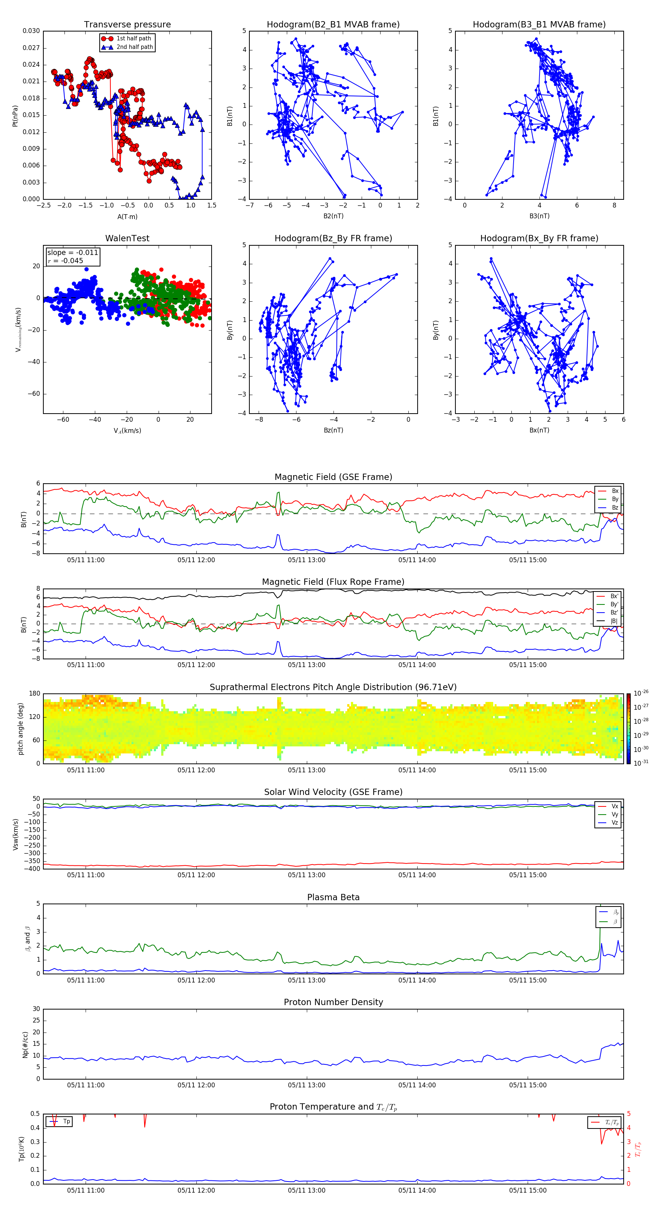The width and height of the screenshot is (667, 1223).
Task: Click '05/11 15:00' tick under Proton Temperature plot
Action: [528, 1191]
